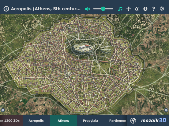Image resolution: width=169 pixels, height=126 pixels.
Task: Select the Athens tab
Action: 63,121
